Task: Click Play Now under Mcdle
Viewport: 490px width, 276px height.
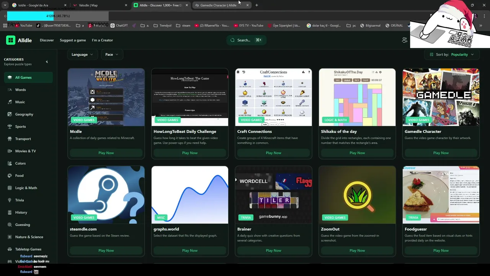Action: click(106, 153)
